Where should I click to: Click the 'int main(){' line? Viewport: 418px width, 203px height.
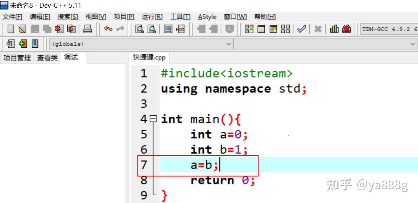pyautogui.click(x=201, y=119)
